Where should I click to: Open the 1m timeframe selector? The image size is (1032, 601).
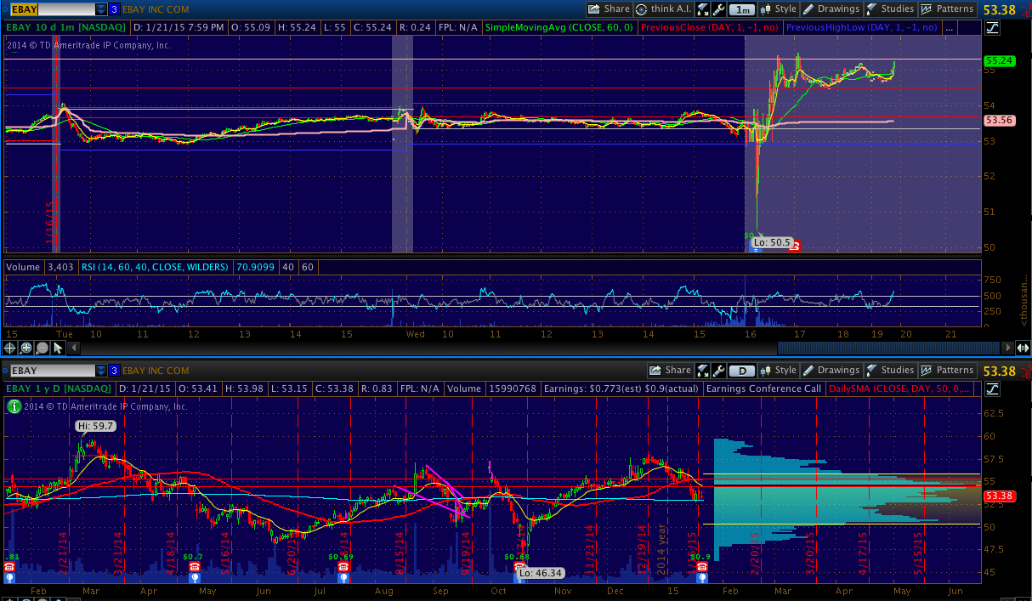744,9
